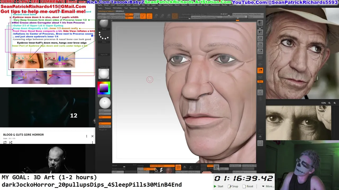Toggle playlist shuffle icon
This screenshot has width=339, height=190.
point(11,142)
